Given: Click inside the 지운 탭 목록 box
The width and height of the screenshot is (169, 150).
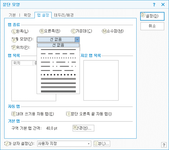Looking at the screenshot, I should (101, 80).
